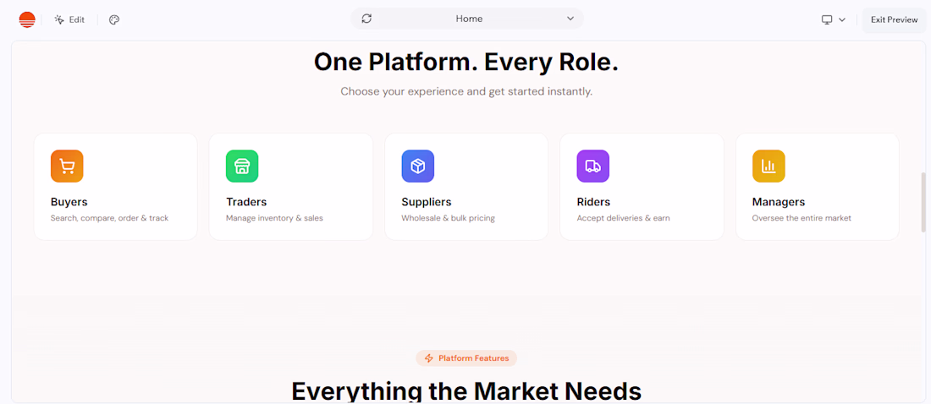This screenshot has height=404, width=931.
Task: Click the Edit sparkle cursor icon
Action: 58,19
